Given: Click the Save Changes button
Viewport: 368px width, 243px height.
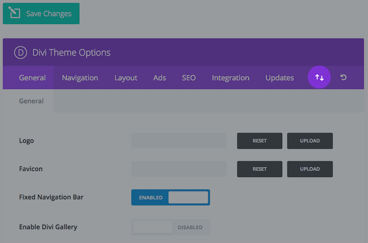Looking at the screenshot, I should click(41, 14).
